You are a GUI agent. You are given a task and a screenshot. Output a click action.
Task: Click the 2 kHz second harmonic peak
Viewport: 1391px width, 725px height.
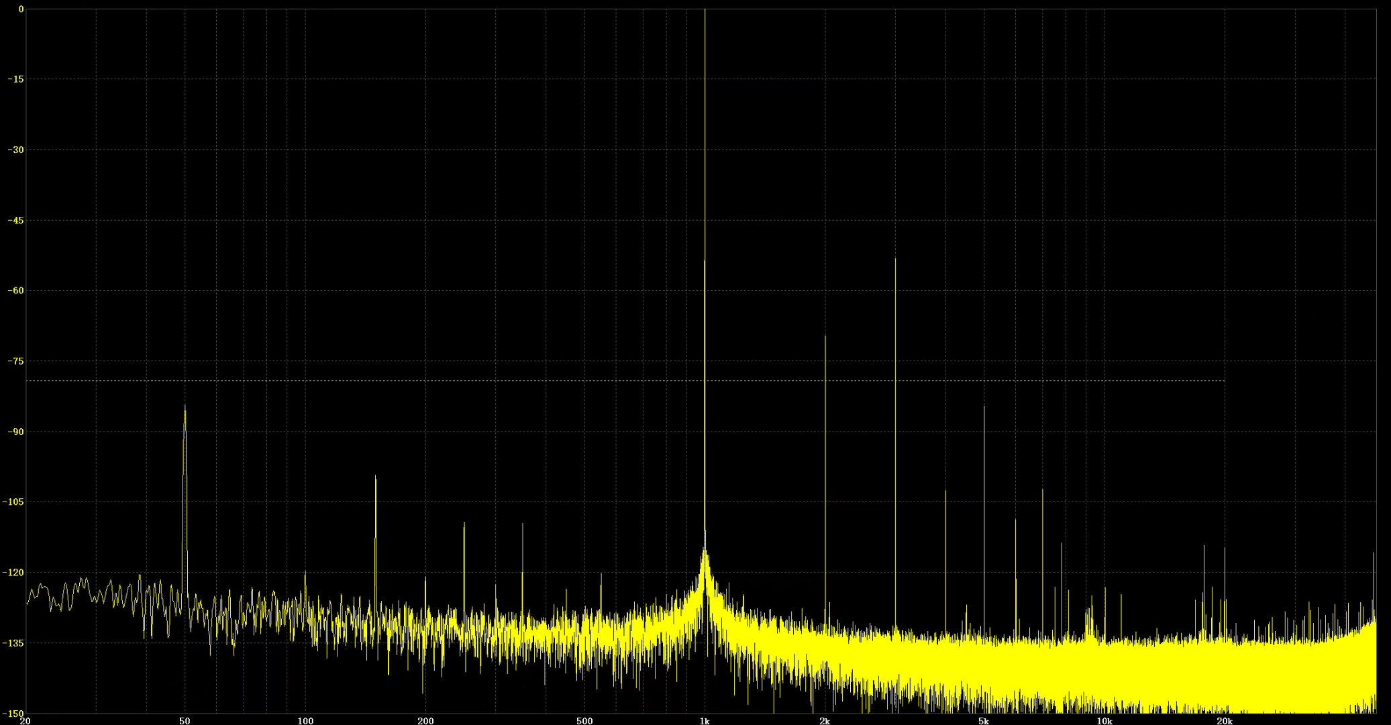click(825, 480)
